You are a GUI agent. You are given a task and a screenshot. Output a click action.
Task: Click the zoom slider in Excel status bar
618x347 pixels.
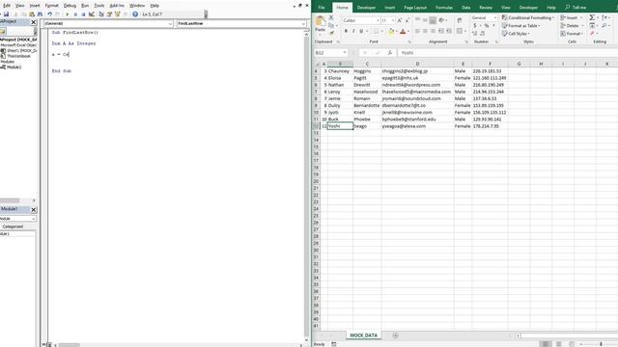point(601,344)
